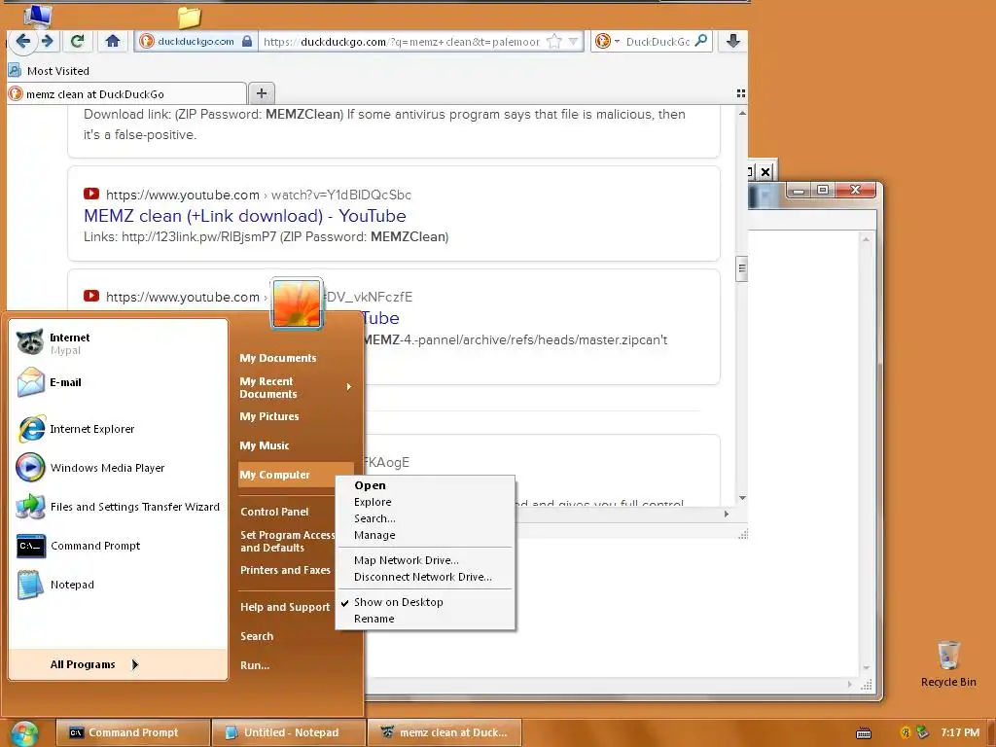Choose Disconnect Network Drive...
This screenshot has width=996, height=747.
[x=424, y=577]
